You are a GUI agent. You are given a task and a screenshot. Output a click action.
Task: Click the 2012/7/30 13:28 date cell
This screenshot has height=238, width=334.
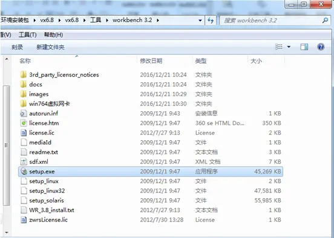pos(162,220)
